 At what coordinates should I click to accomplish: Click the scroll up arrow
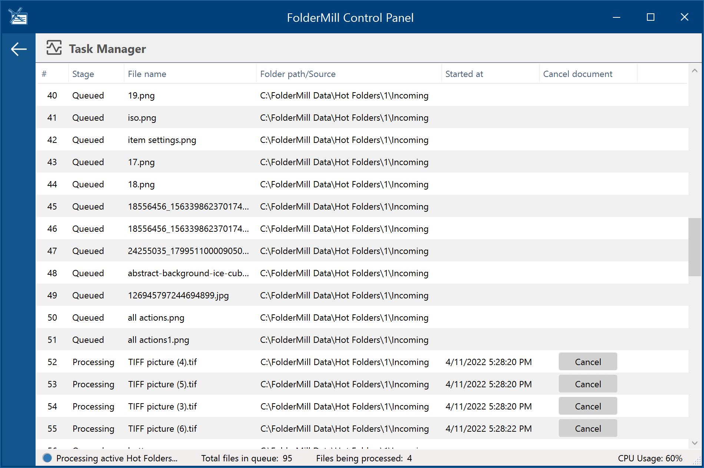[x=695, y=70]
